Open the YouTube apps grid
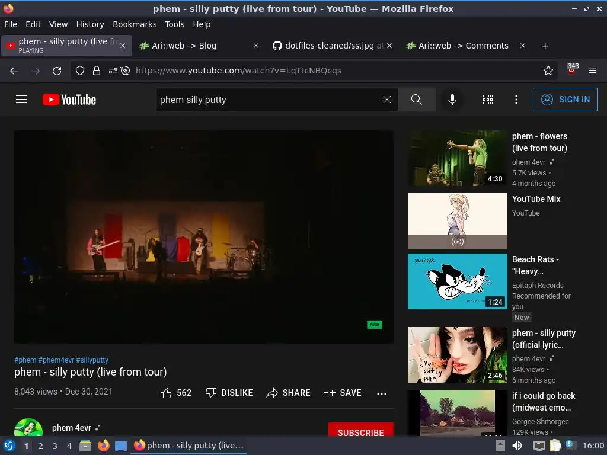 click(488, 100)
